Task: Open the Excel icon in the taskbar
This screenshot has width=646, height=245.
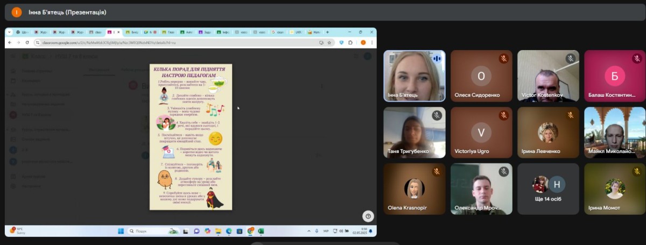Action: coord(261,231)
